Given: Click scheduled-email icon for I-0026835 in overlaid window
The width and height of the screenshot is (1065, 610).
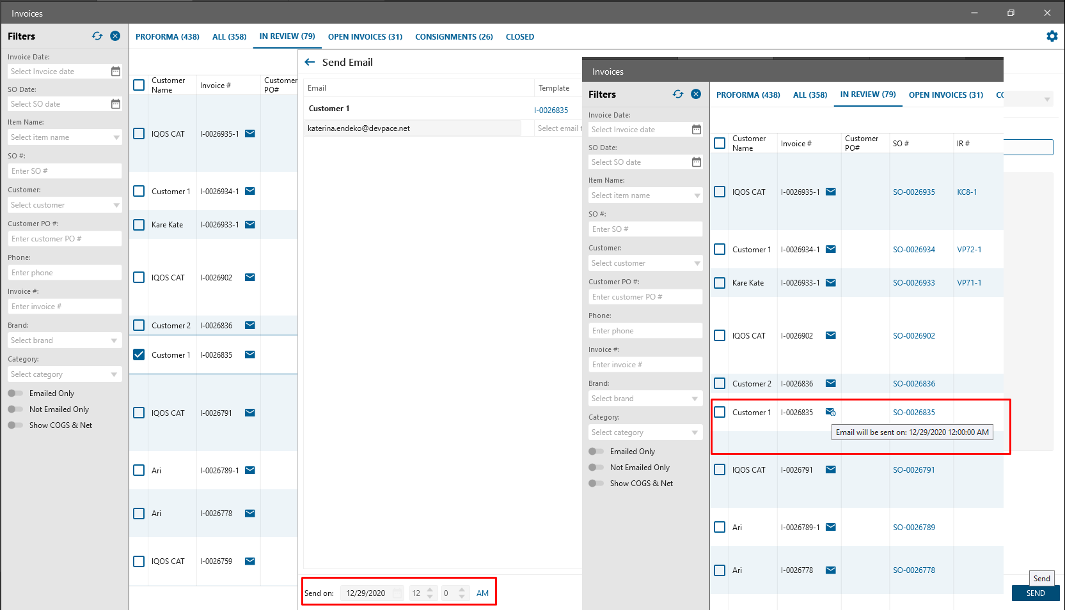Looking at the screenshot, I should click(x=831, y=412).
